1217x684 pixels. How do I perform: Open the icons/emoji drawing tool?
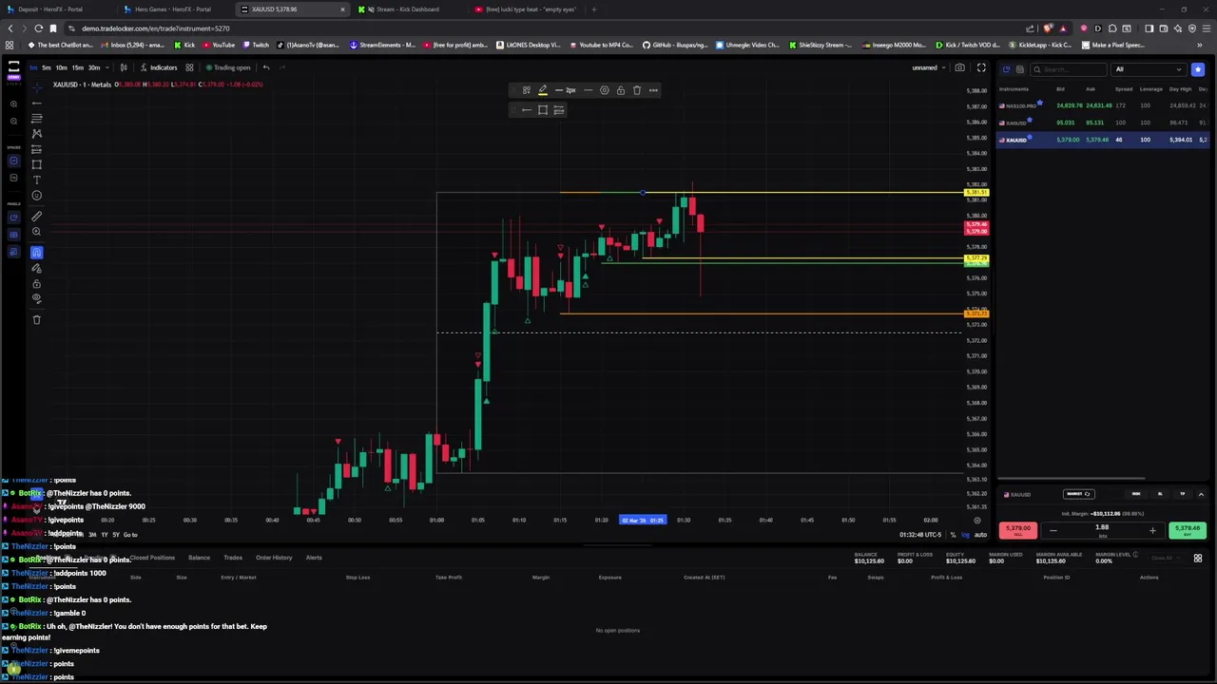pyautogui.click(x=37, y=196)
